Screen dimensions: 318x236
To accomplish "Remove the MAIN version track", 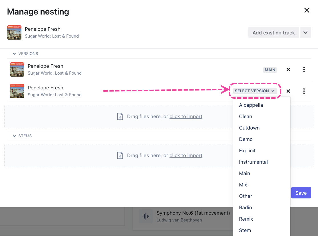I will point(288,69).
